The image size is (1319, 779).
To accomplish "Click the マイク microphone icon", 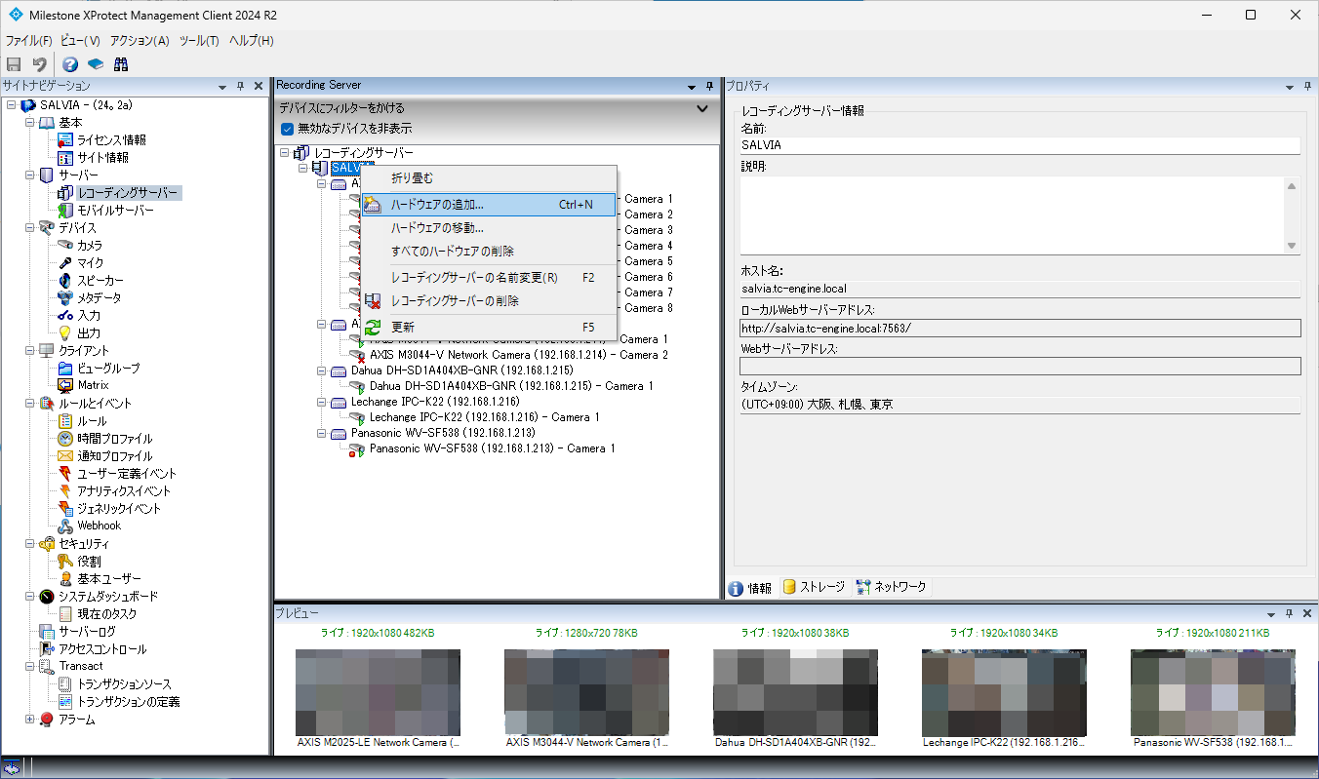I will click(x=65, y=263).
